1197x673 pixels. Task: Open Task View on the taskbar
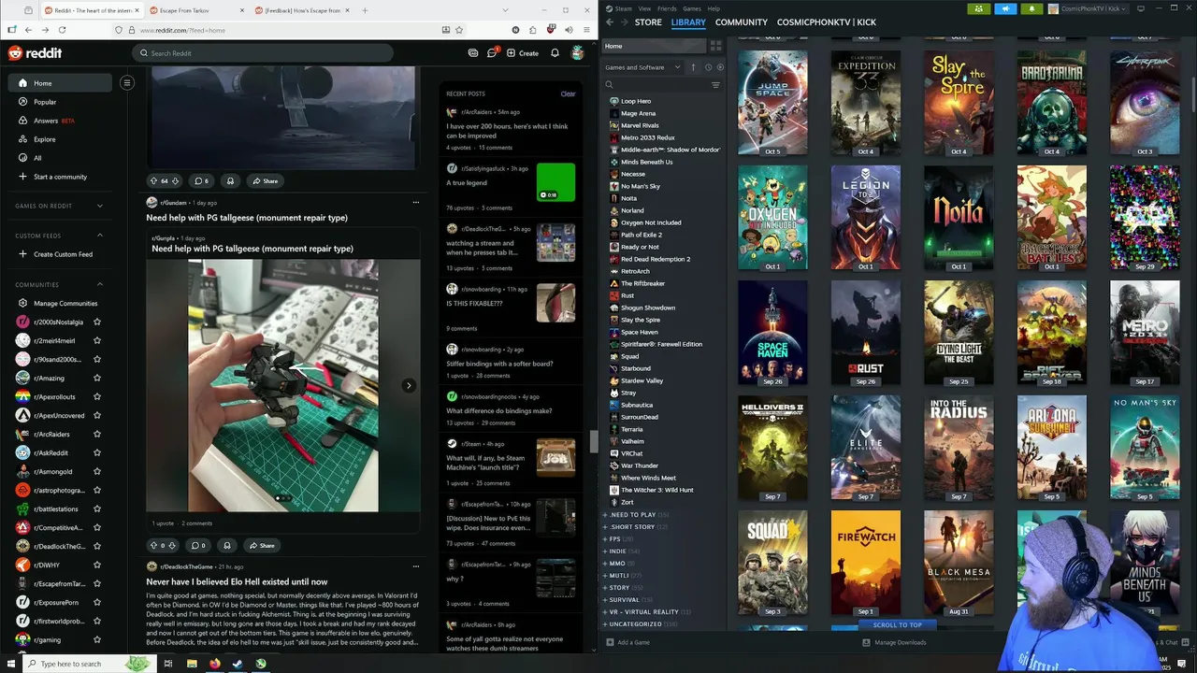167,664
